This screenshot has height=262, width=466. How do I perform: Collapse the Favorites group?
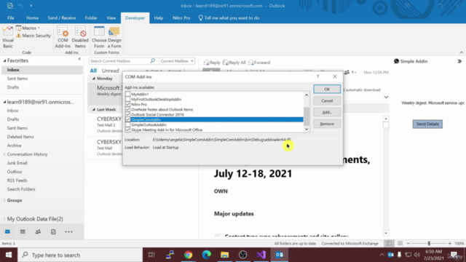(x=4, y=60)
